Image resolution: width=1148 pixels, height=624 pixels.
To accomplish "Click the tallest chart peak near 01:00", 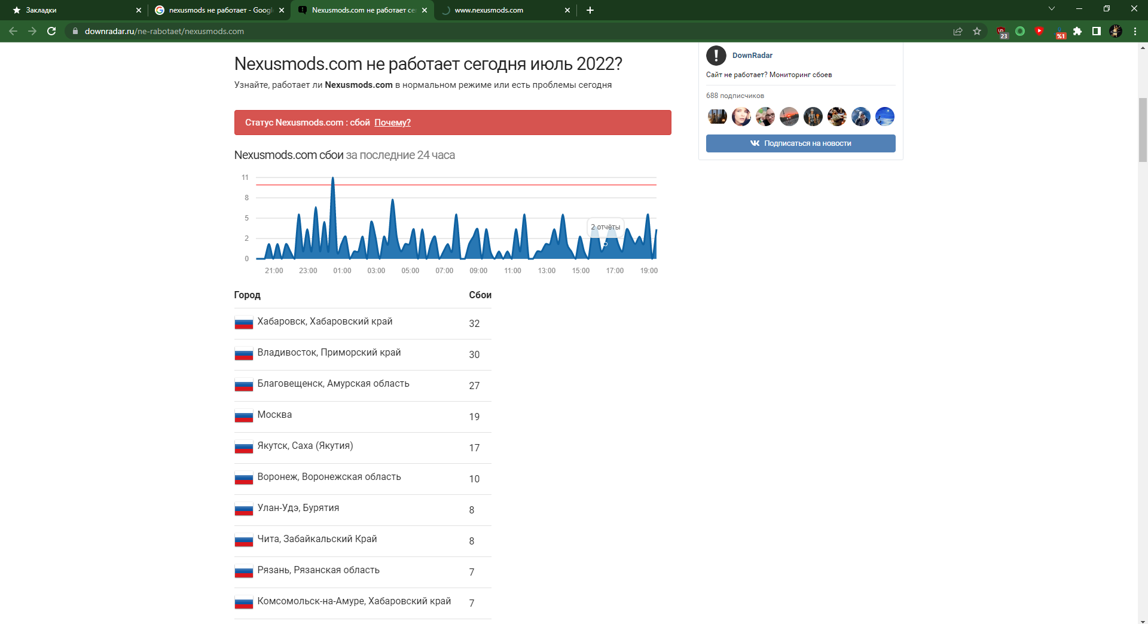I will pyautogui.click(x=333, y=178).
